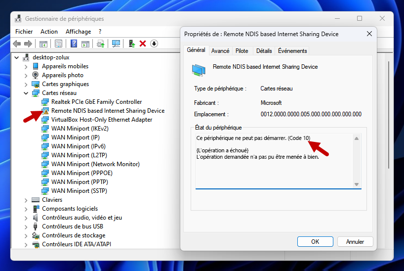Click the network device icon in Properties dialog

point(199,70)
